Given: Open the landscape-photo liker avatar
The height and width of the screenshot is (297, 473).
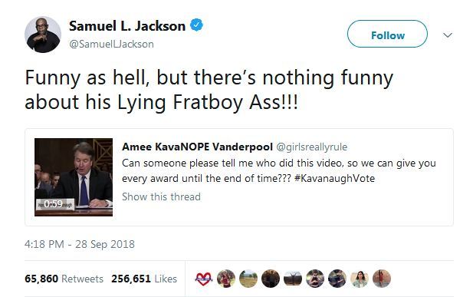Looking at the screenshot, I should tap(248, 279).
